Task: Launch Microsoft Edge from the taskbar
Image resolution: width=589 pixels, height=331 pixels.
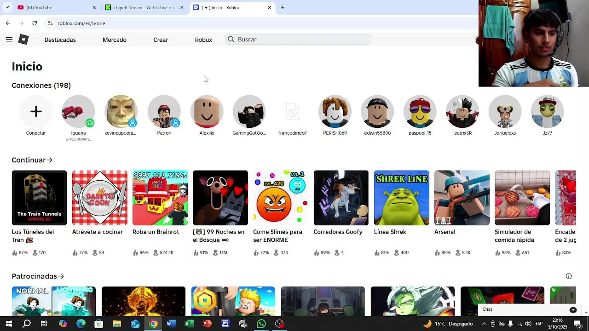Action: (x=81, y=324)
